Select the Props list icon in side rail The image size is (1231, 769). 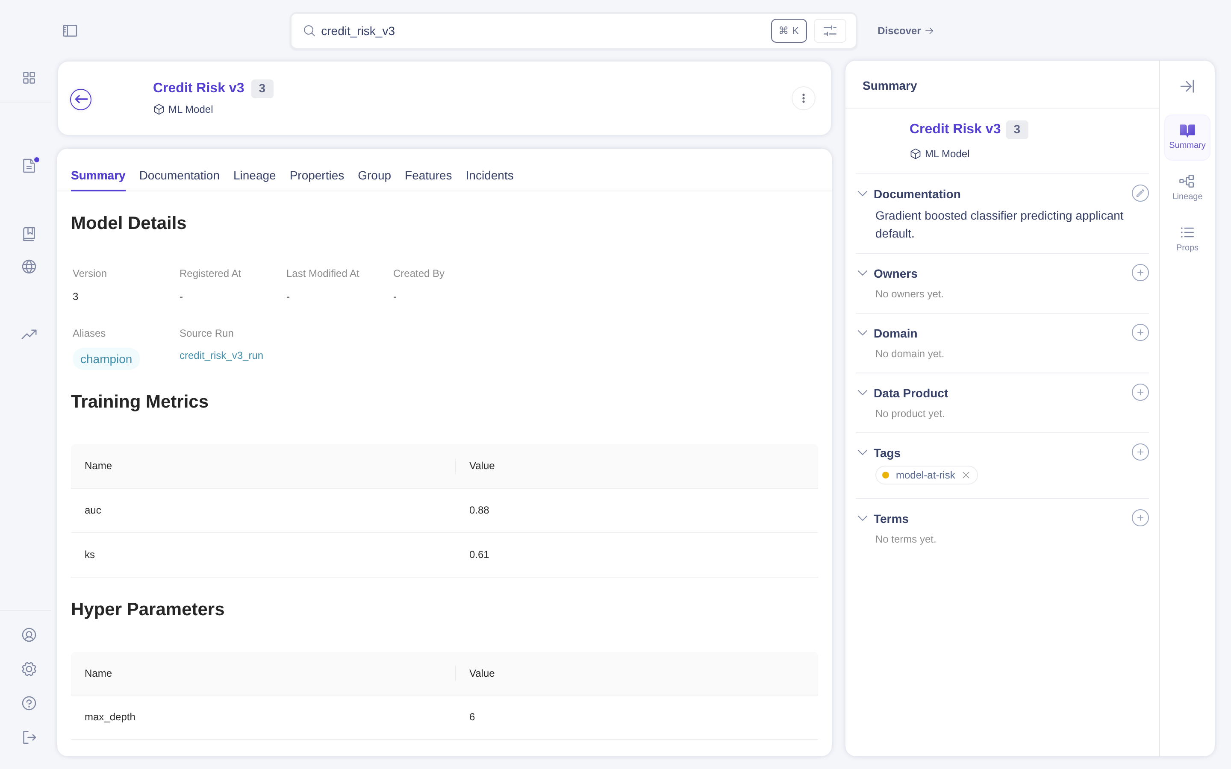pyautogui.click(x=1187, y=240)
